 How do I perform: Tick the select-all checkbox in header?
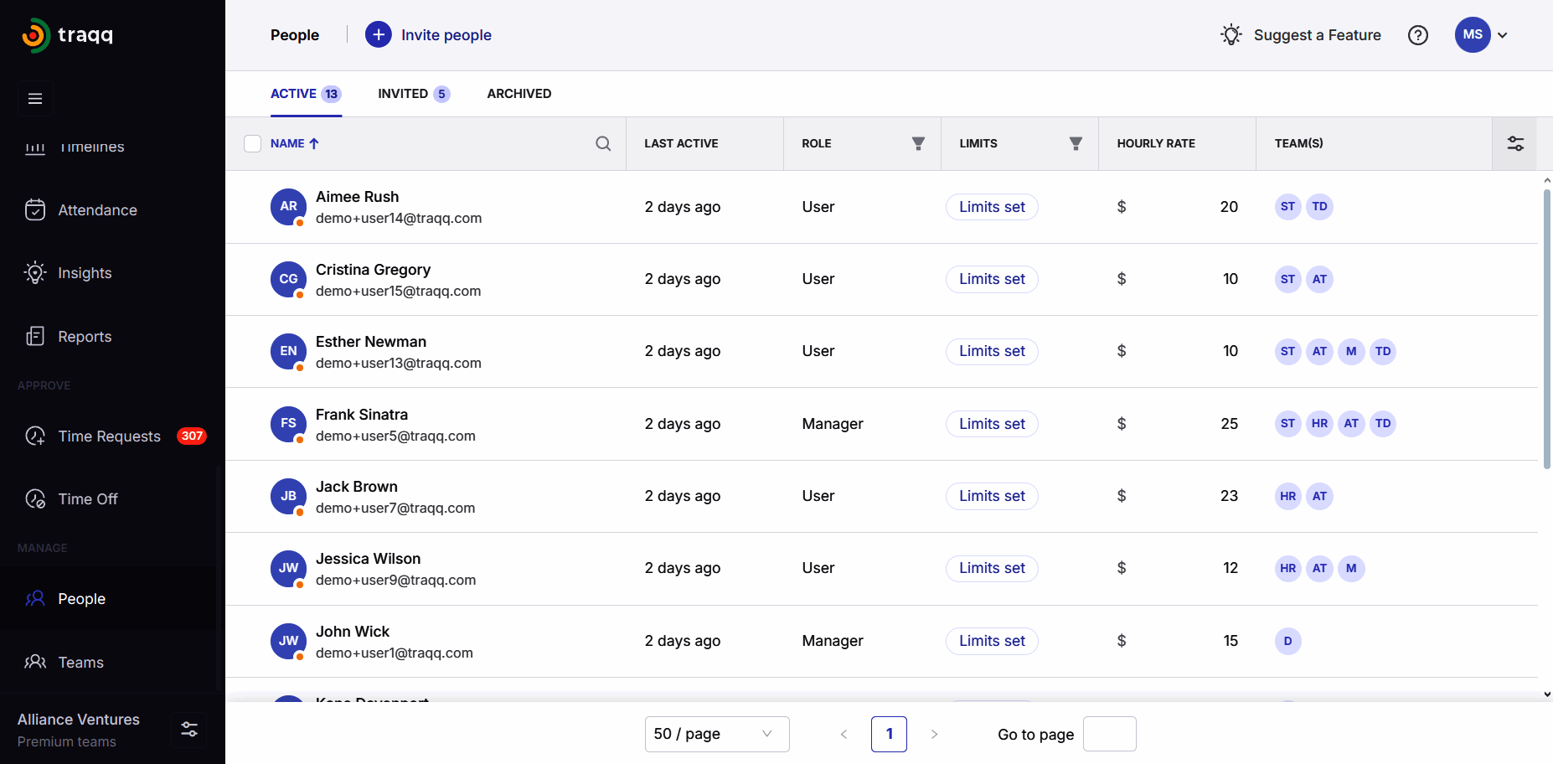[253, 143]
